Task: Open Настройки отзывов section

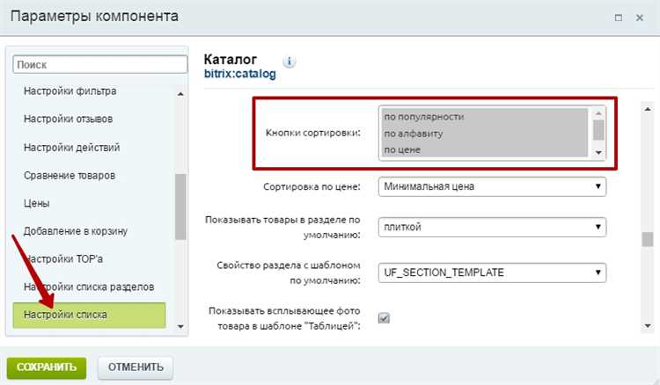Action: pos(68,120)
